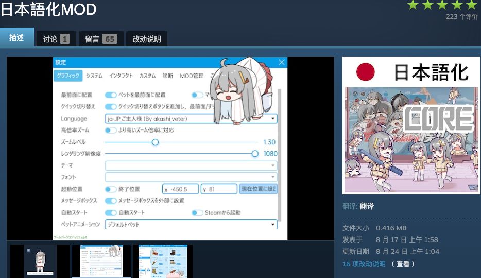Open the 留言 comments tab

pos(101,39)
